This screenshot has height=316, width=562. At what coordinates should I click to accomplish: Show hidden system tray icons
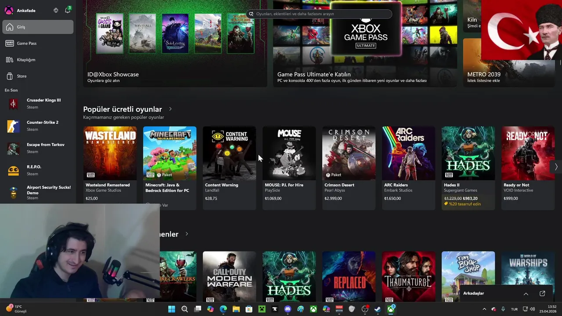click(x=484, y=309)
